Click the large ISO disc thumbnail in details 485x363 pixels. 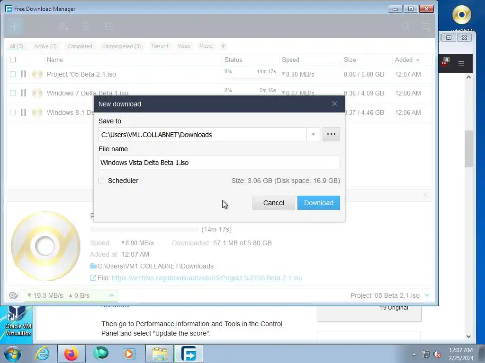point(46,246)
